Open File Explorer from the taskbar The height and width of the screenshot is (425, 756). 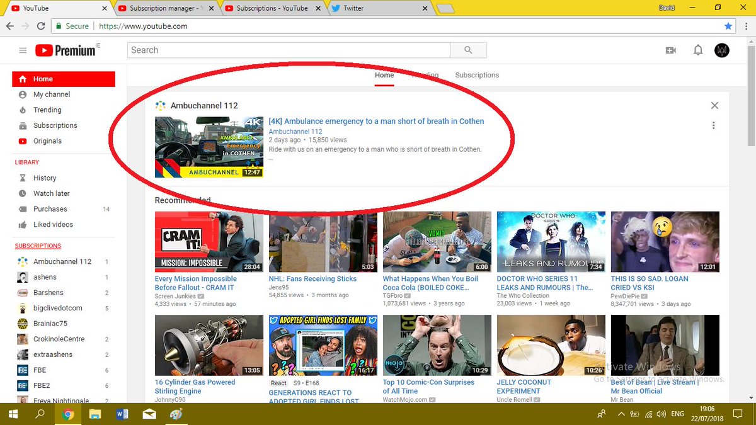[x=94, y=414]
